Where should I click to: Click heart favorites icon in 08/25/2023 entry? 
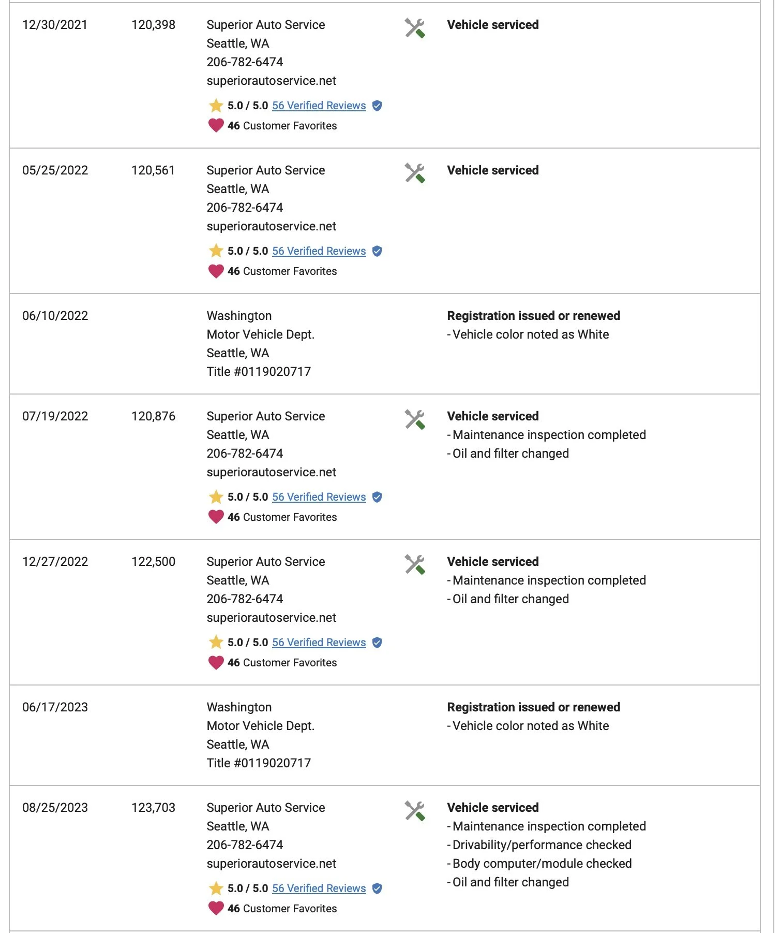click(216, 908)
